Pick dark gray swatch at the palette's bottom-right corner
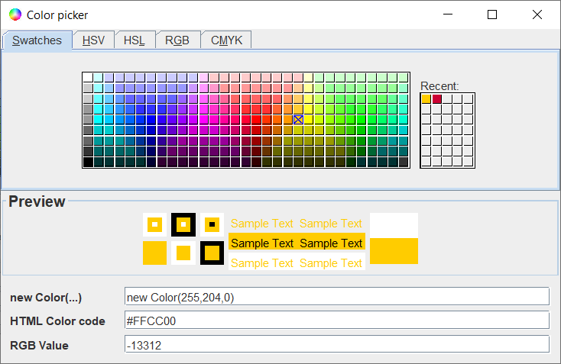Screen dimensions: 561x364 click(x=404, y=163)
